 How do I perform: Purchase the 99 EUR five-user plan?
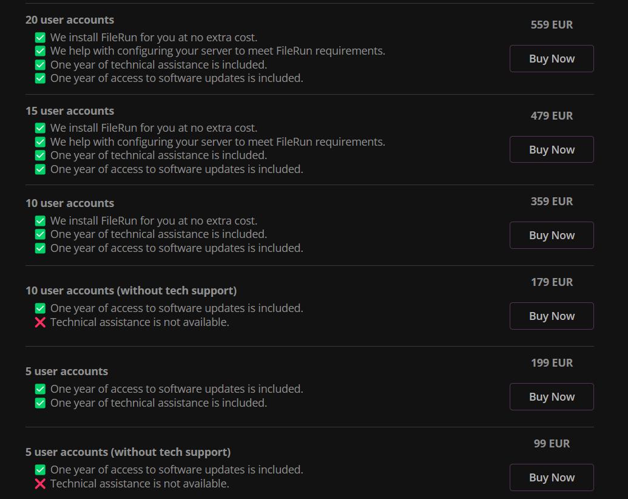click(552, 478)
